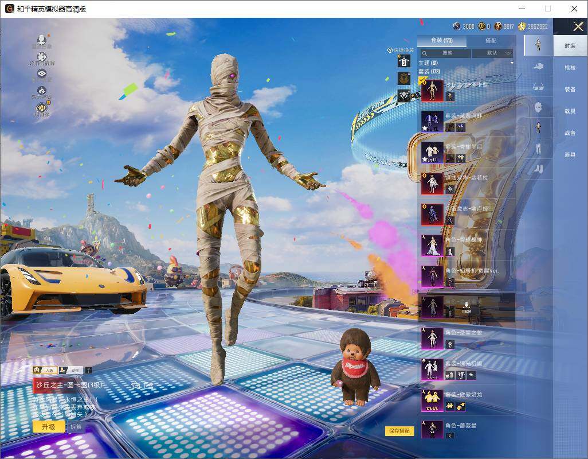Click the yellow 升级 upgrade button
The height and width of the screenshot is (459, 588).
coord(48,427)
